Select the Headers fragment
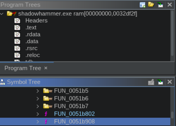Image resolution: width=176 pixels, height=126 pixels. point(36,21)
